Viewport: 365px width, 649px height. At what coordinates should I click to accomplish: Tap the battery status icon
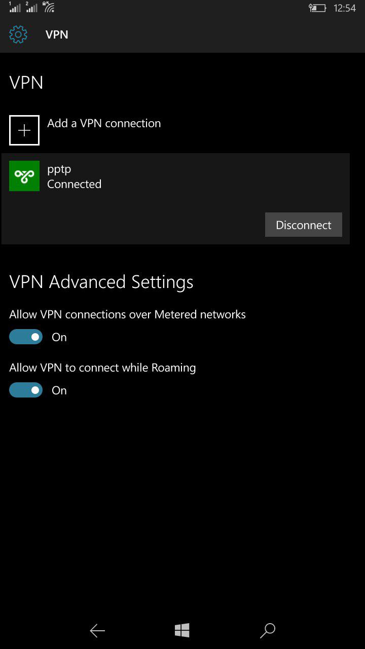(317, 8)
